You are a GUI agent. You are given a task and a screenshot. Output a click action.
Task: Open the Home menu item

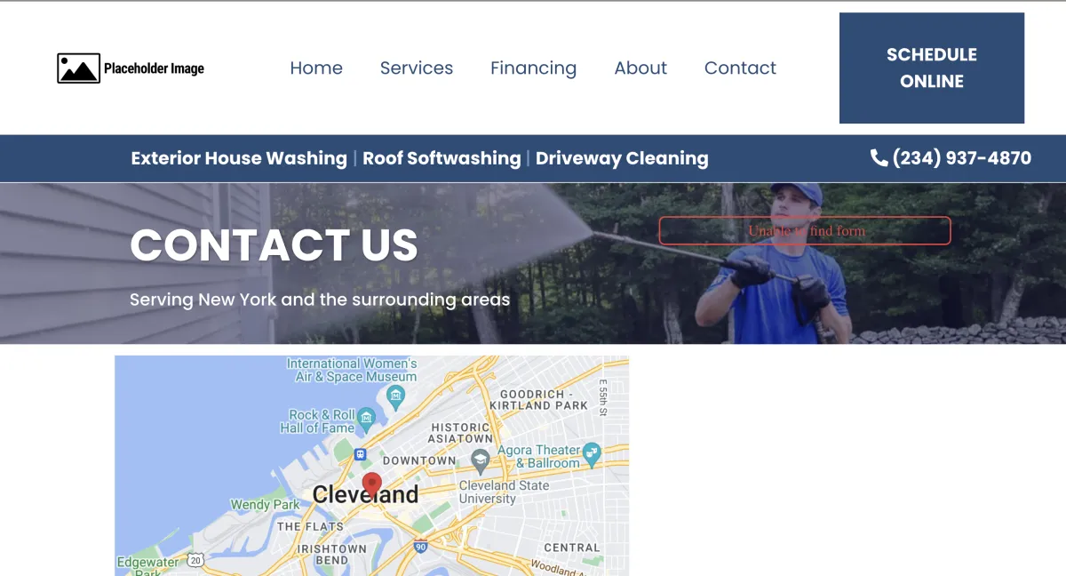point(316,68)
